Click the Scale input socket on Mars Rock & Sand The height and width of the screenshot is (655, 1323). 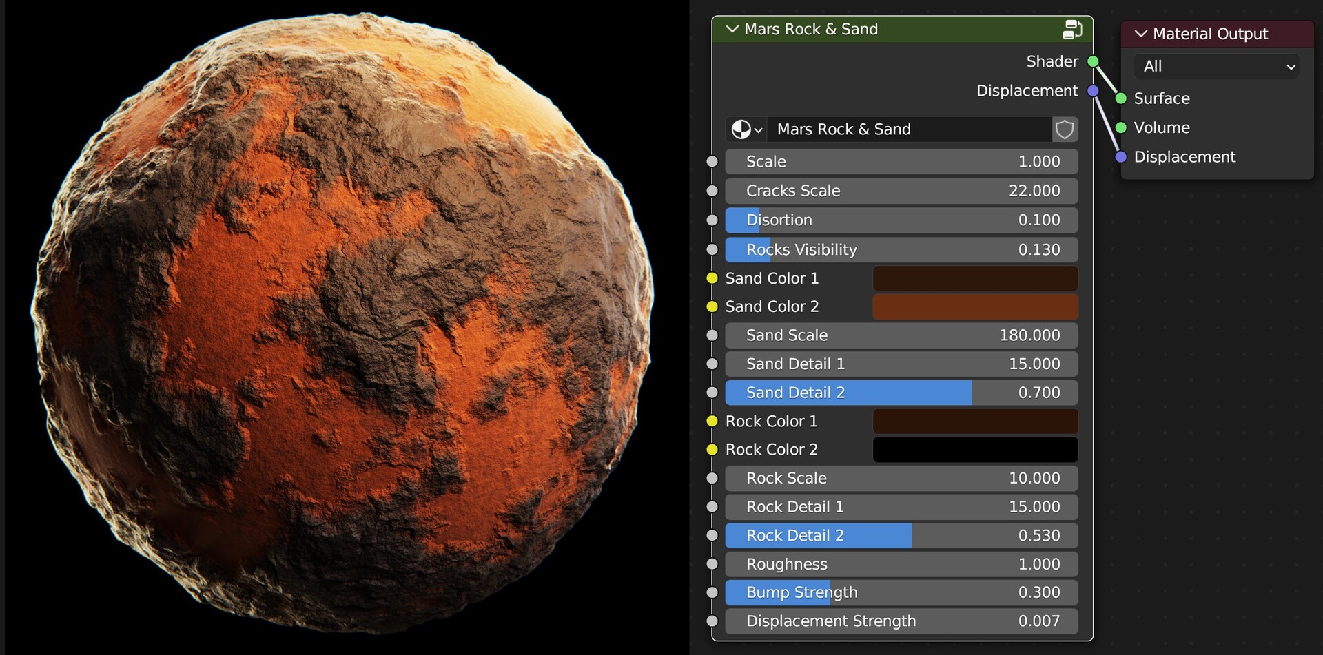coord(712,161)
